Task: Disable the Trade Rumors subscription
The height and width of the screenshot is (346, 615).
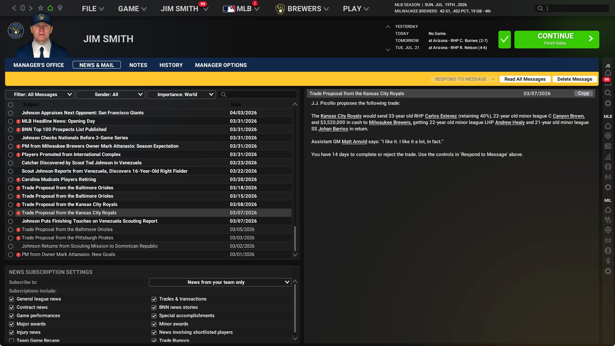Action: (154, 341)
